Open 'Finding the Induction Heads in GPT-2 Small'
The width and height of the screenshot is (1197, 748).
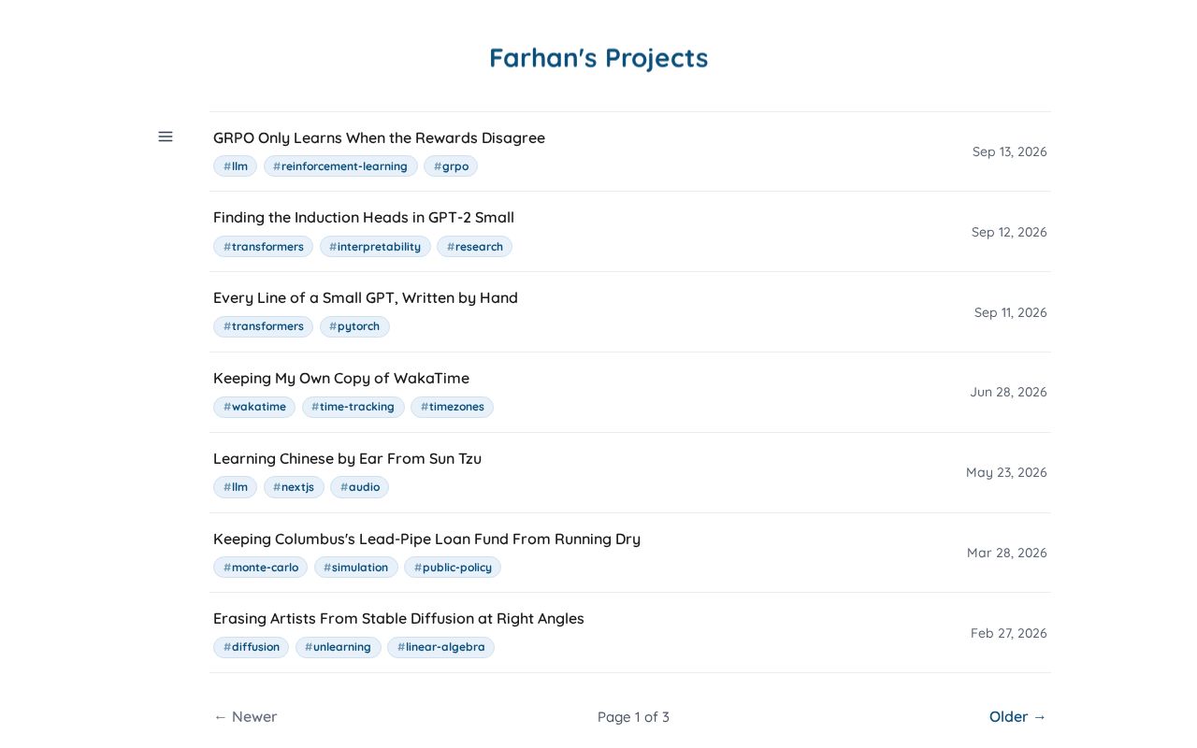click(x=364, y=217)
